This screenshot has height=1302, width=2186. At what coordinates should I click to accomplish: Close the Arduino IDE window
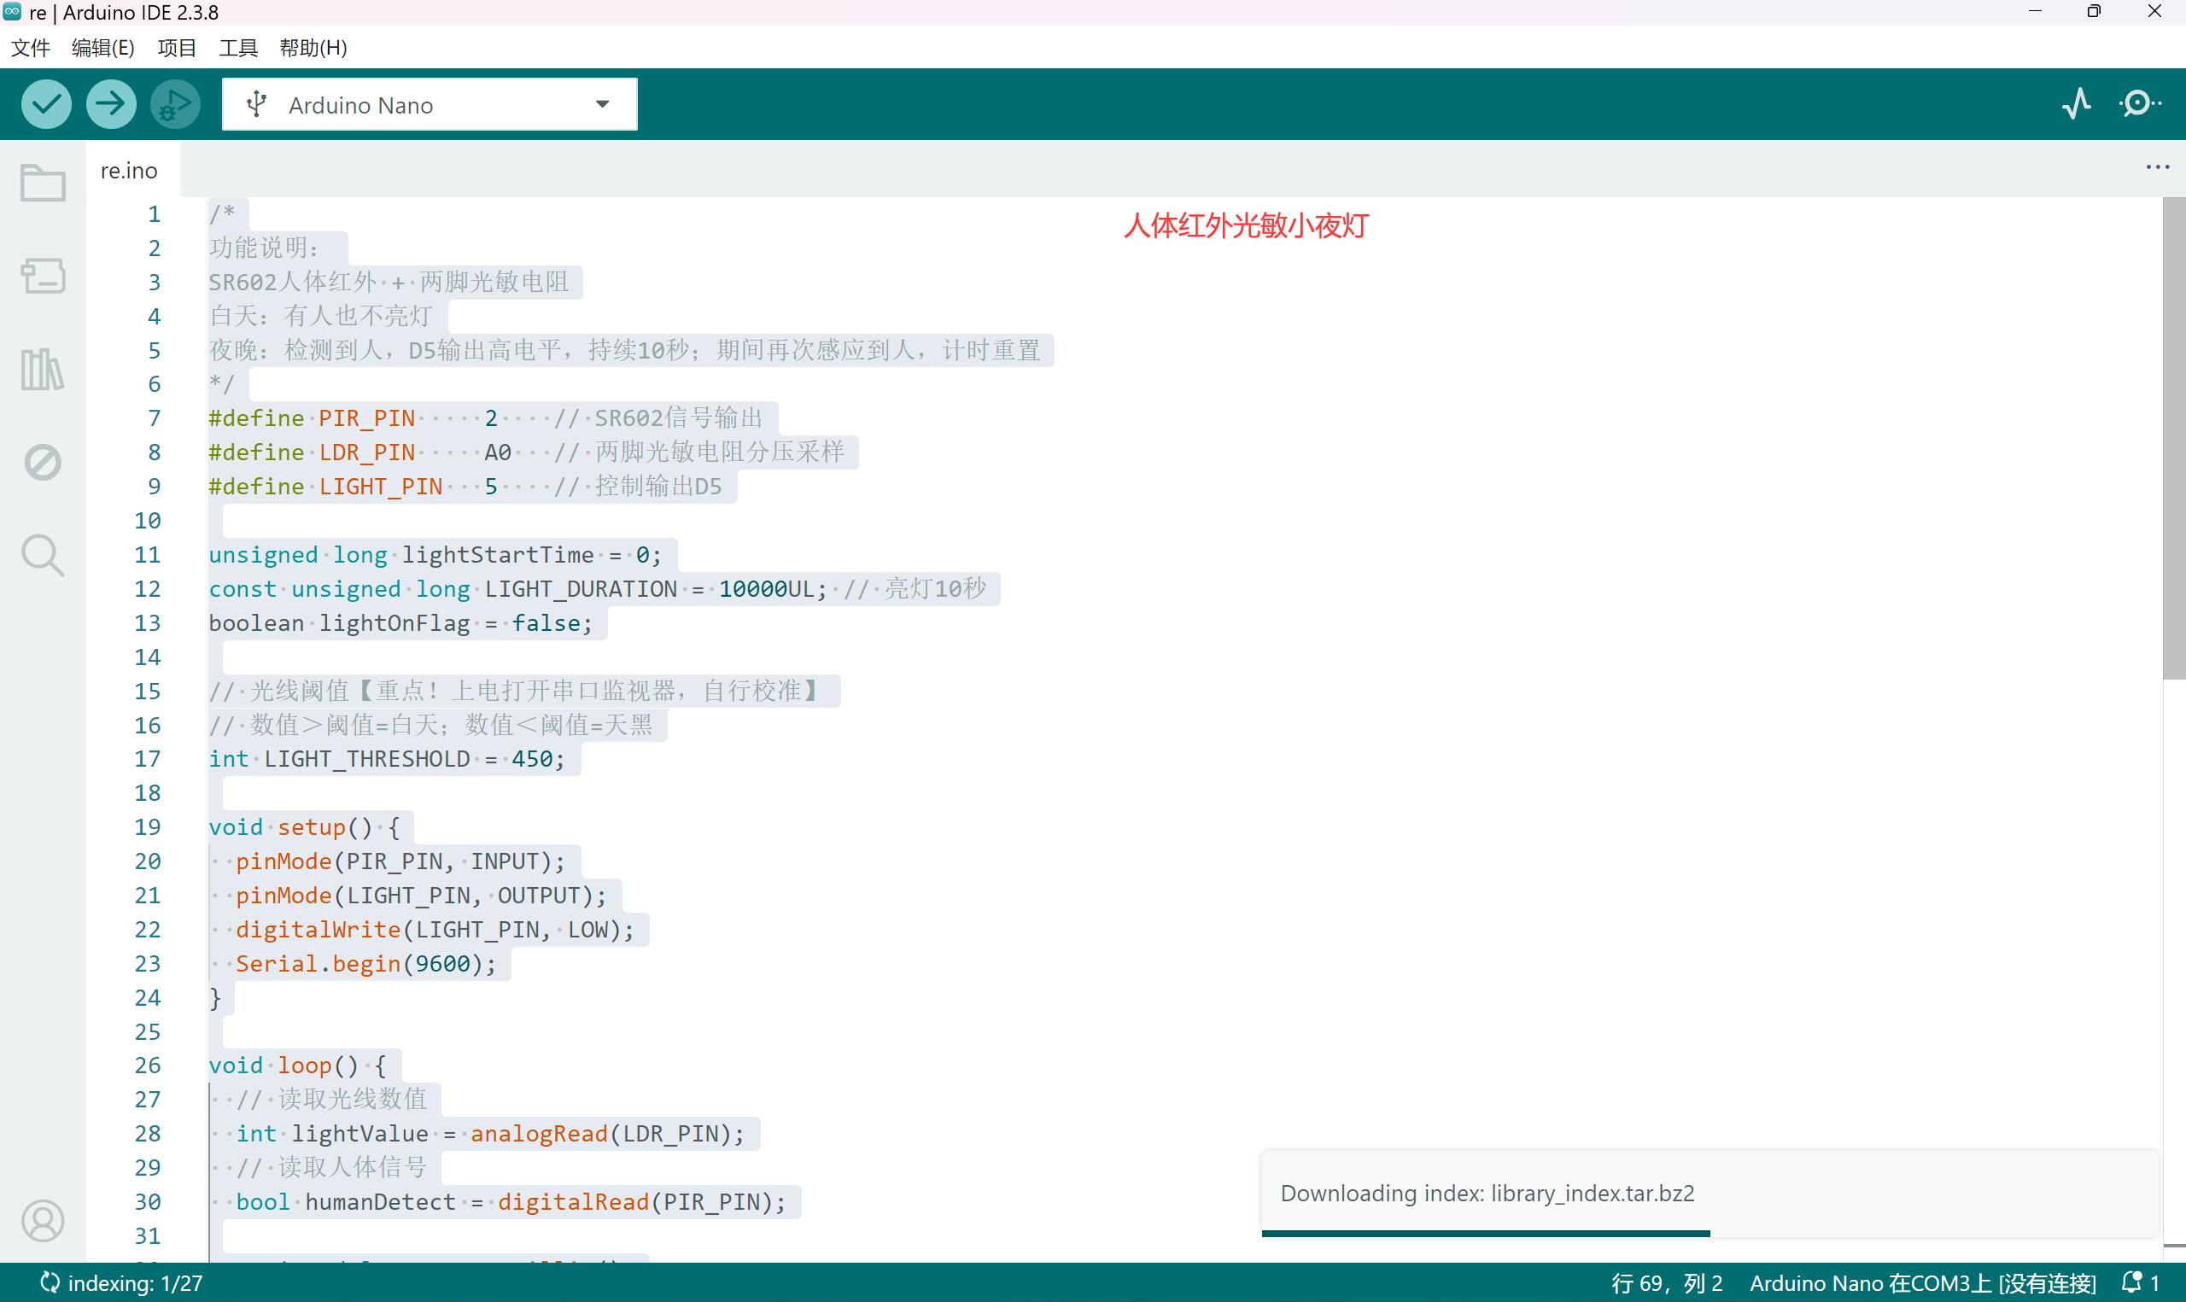(2154, 11)
